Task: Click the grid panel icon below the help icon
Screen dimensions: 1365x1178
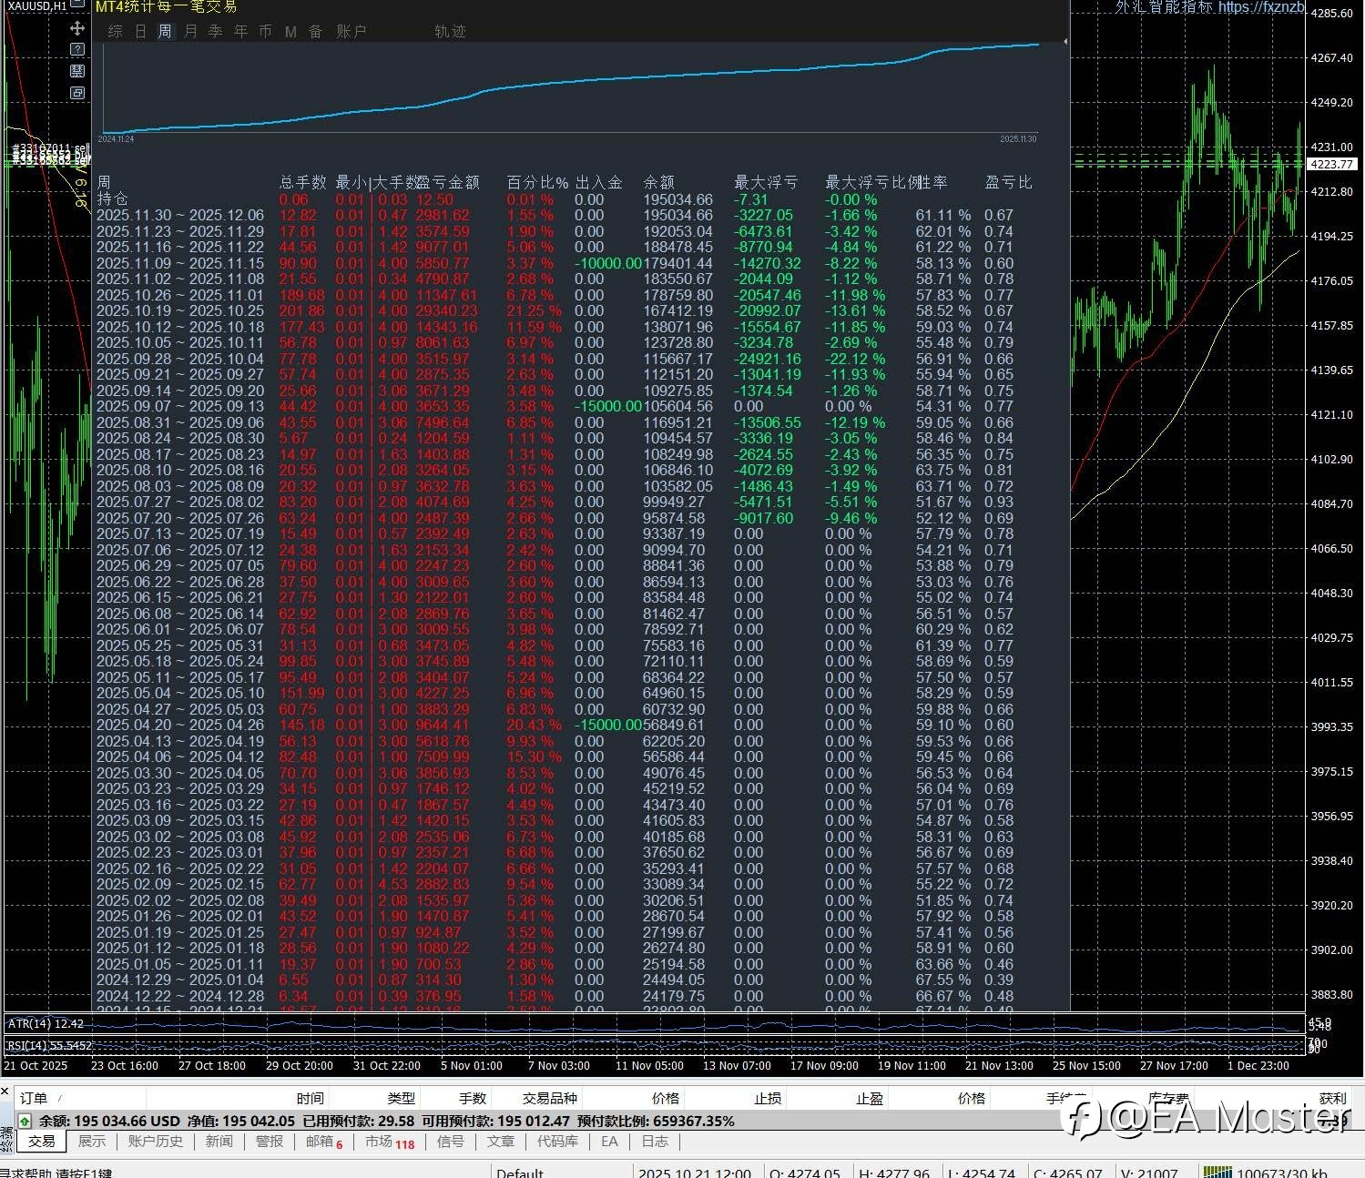Action: [x=77, y=71]
